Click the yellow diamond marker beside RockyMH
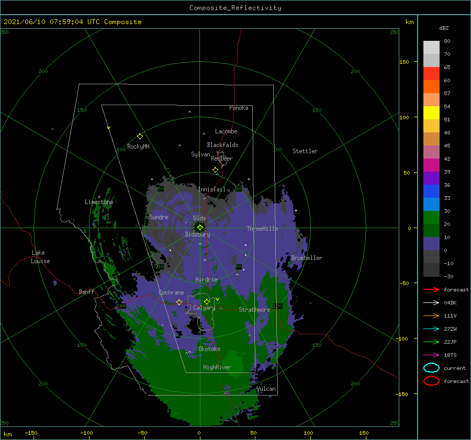 click(140, 137)
